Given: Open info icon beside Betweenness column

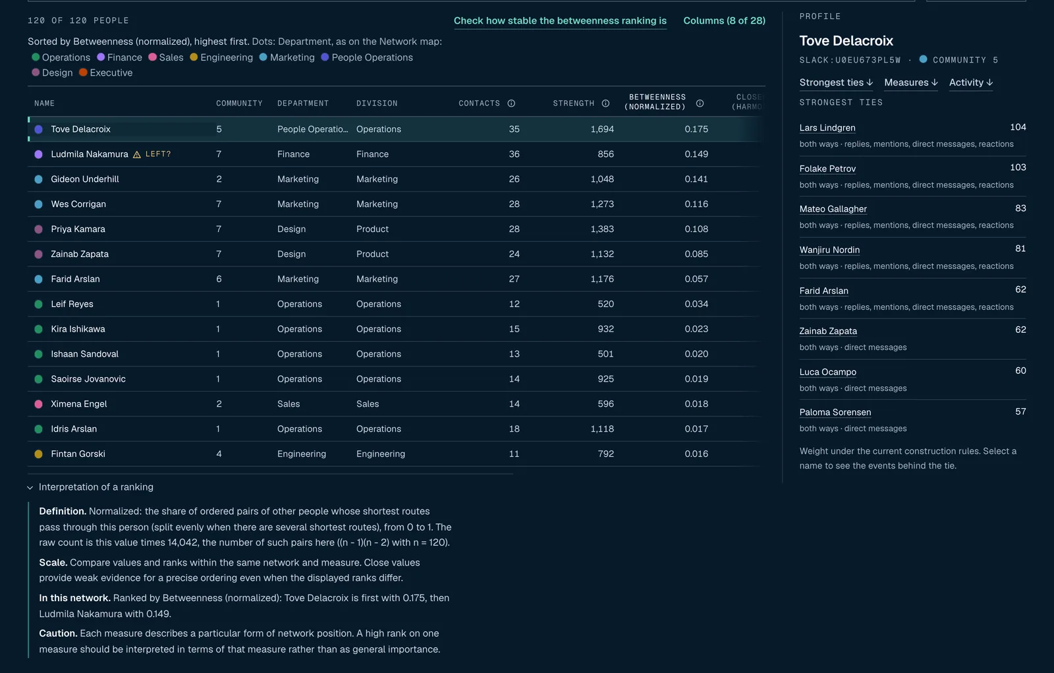Looking at the screenshot, I should point(700,103).
